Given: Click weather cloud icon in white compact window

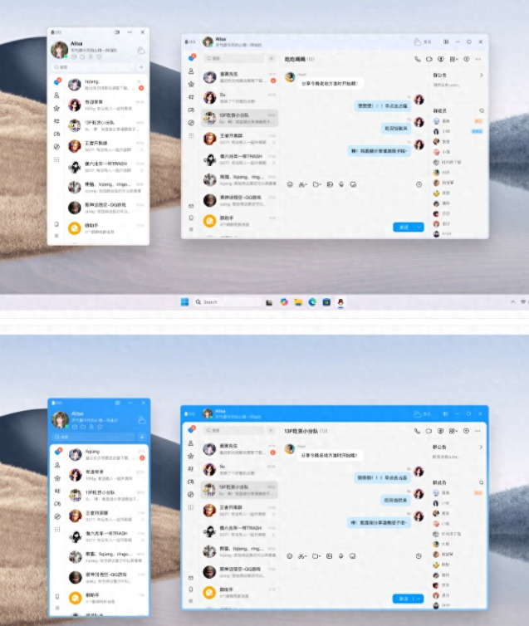Looking at the screenshot, I should click(141, 51).
